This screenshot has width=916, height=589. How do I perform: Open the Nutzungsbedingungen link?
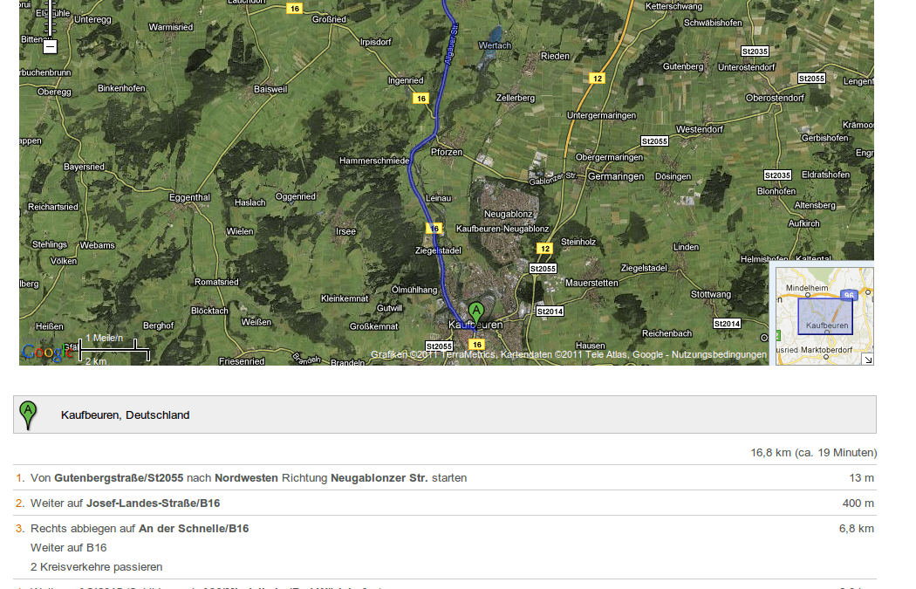(x=719, y=354)
